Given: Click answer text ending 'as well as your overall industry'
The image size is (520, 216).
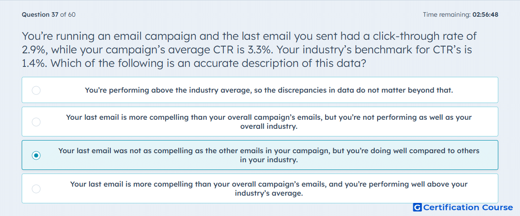Looking at the screenshot, I should 269,122.
